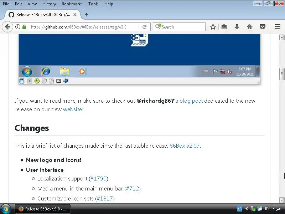This screenshot has width=285, height=214.
Task: Reload the page with refresh icon
Action: [x=145, y=27]
